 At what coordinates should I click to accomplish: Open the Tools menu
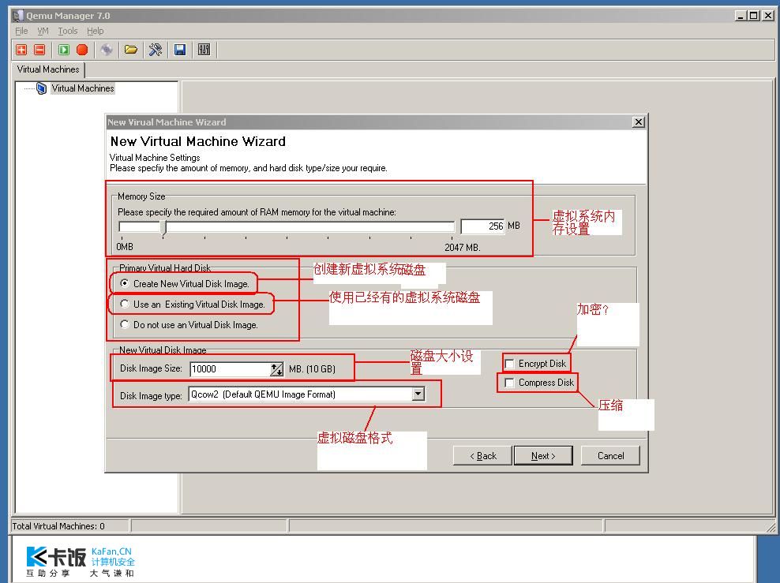tap(68, 32)
